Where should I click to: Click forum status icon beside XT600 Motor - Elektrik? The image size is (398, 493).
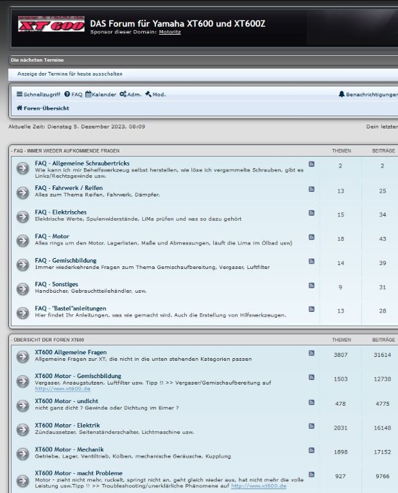22,429
